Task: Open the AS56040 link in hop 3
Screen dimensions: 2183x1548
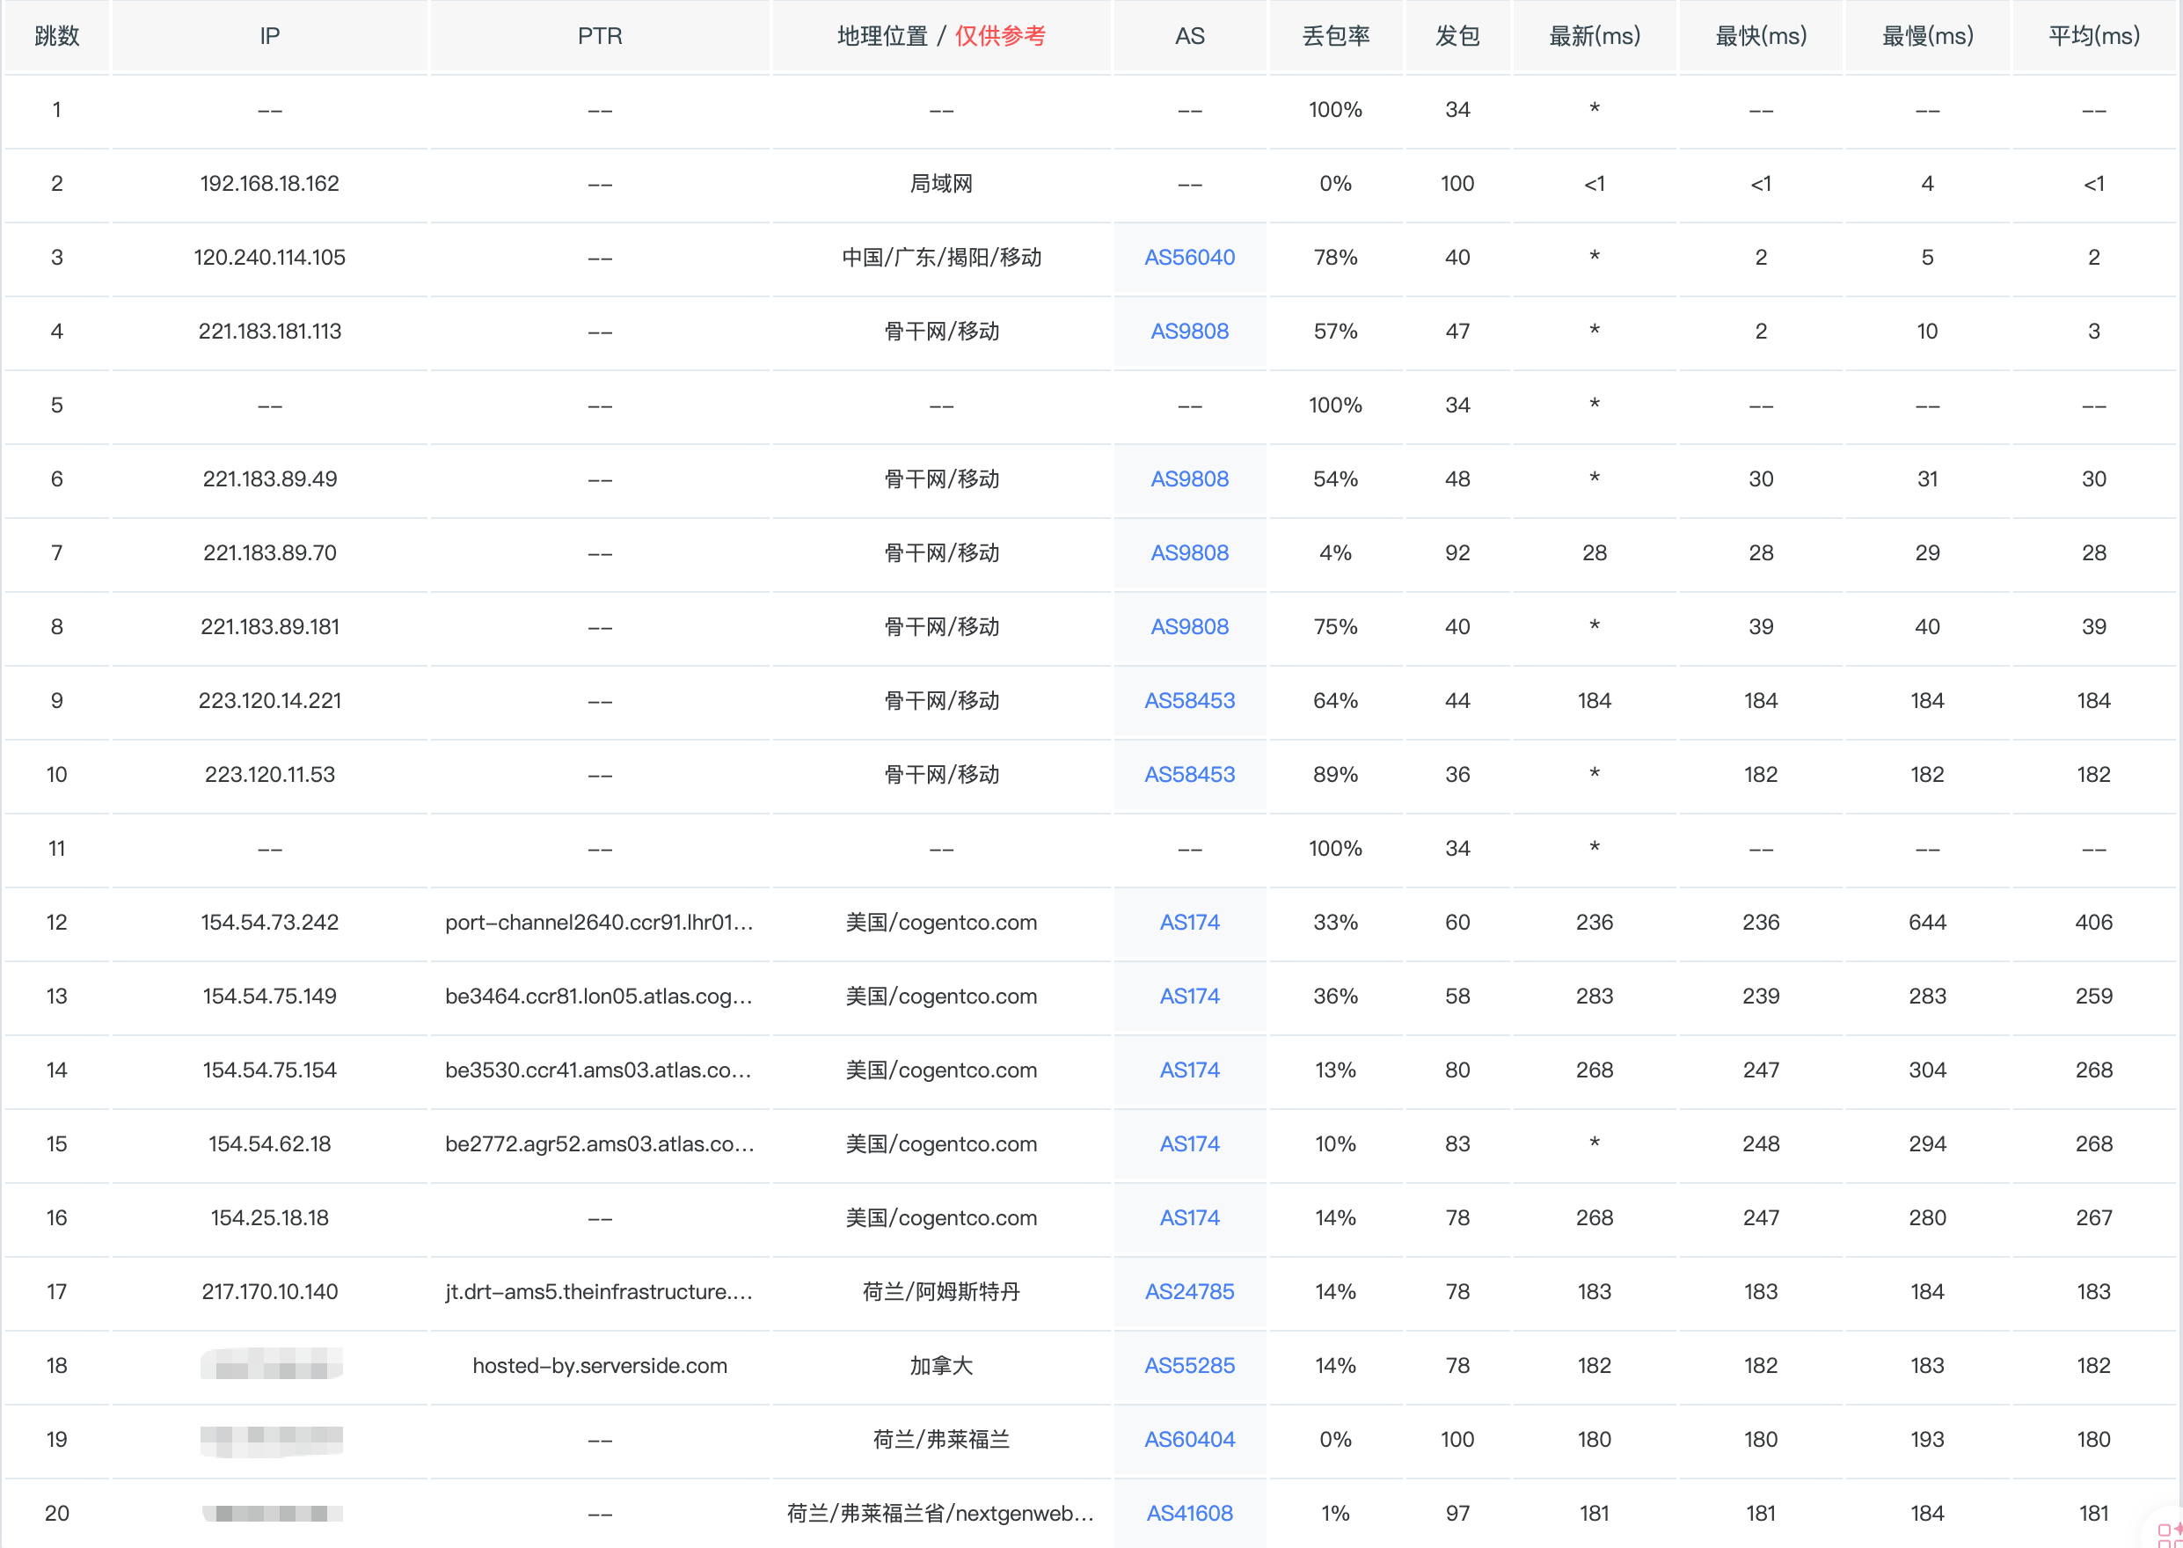Action: pyautogui.click(x=1189, y=258)
